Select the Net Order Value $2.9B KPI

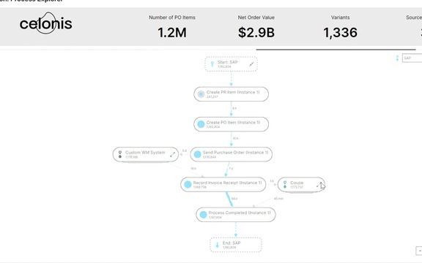(256, 27)
